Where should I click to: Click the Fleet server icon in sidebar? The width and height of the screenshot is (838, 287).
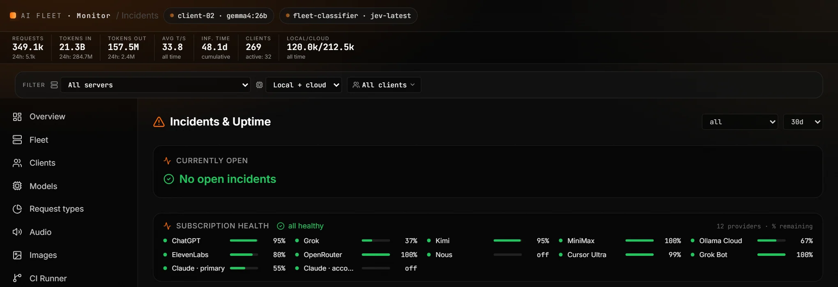coord(17,140)
